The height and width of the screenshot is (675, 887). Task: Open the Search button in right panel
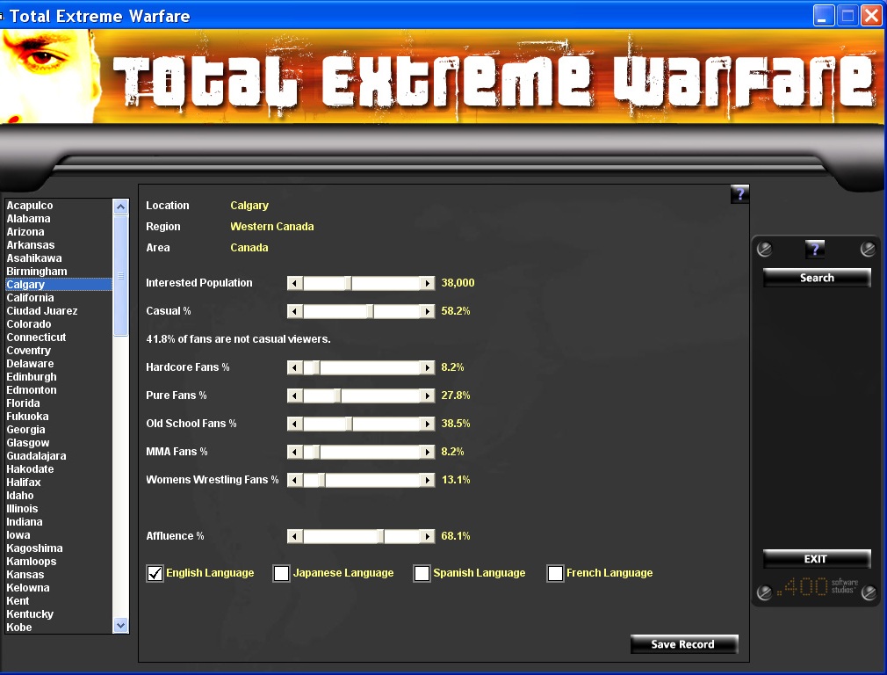click(x=817, y=278)
